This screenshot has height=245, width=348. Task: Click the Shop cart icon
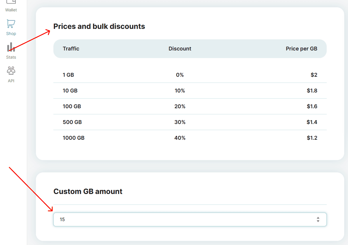click(11, 24)
